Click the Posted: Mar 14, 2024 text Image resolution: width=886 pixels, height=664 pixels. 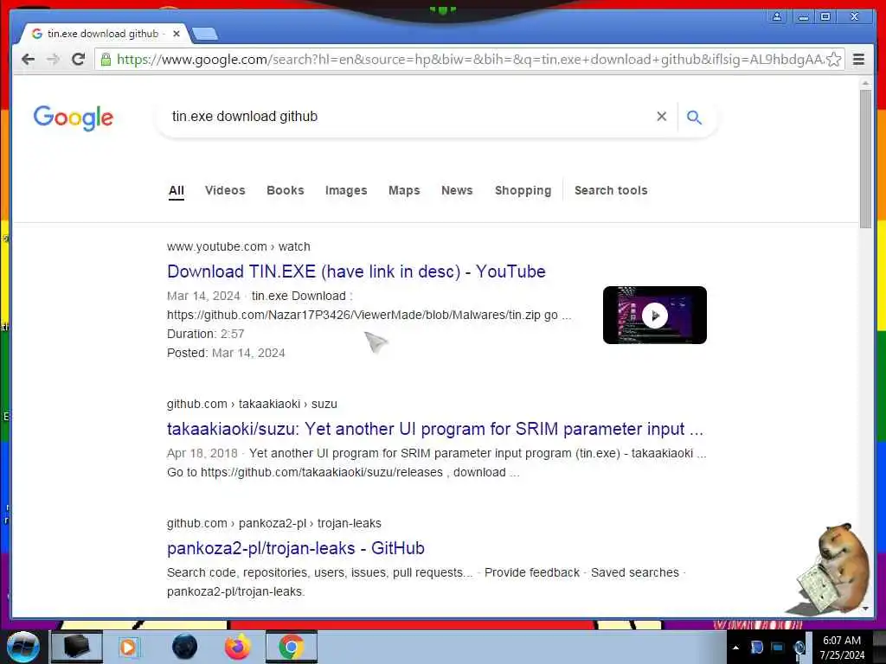[226, 353]
